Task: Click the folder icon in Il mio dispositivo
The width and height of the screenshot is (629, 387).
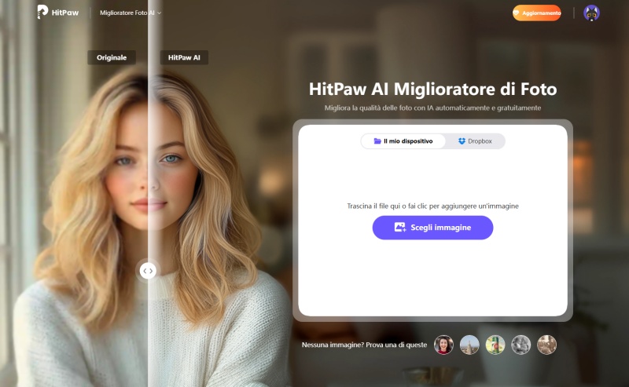Action: (x=377, y=141)
